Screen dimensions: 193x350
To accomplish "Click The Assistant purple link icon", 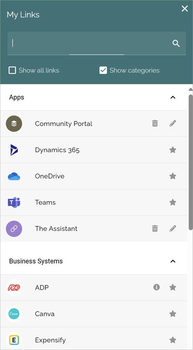I will click(14, 229).
